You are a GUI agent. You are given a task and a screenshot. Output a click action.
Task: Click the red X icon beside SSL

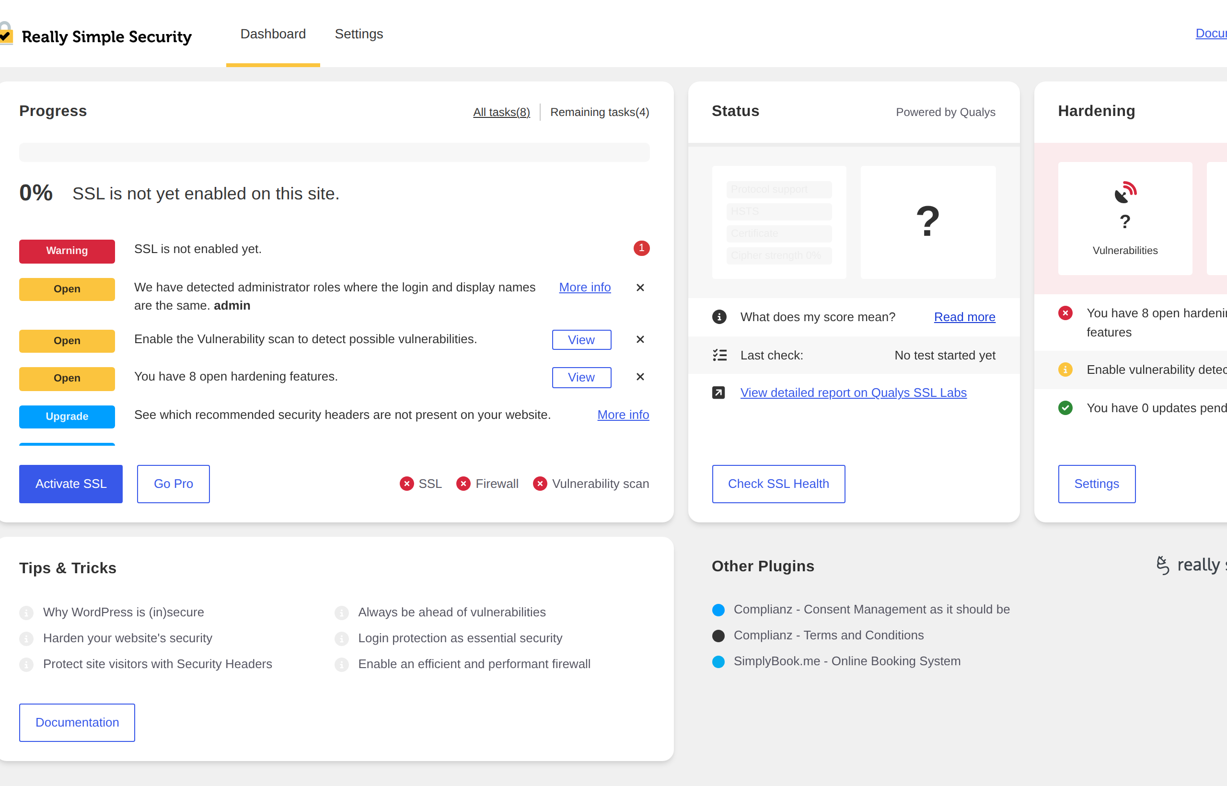tap(407, 483)
